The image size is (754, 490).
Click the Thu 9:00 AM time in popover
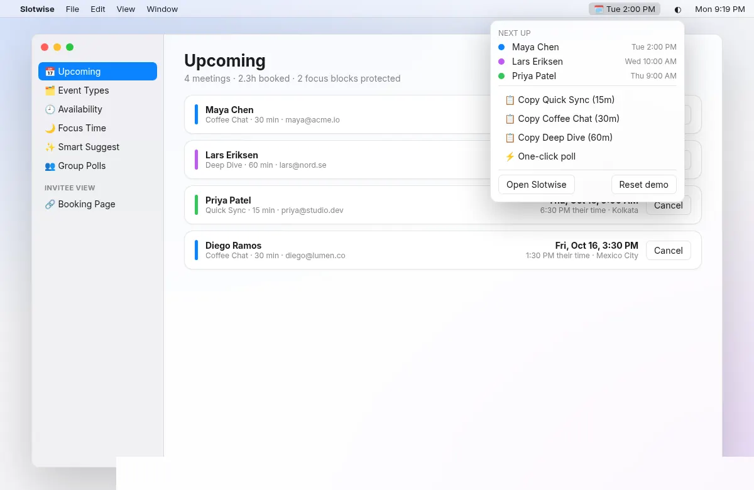(653, 76)
